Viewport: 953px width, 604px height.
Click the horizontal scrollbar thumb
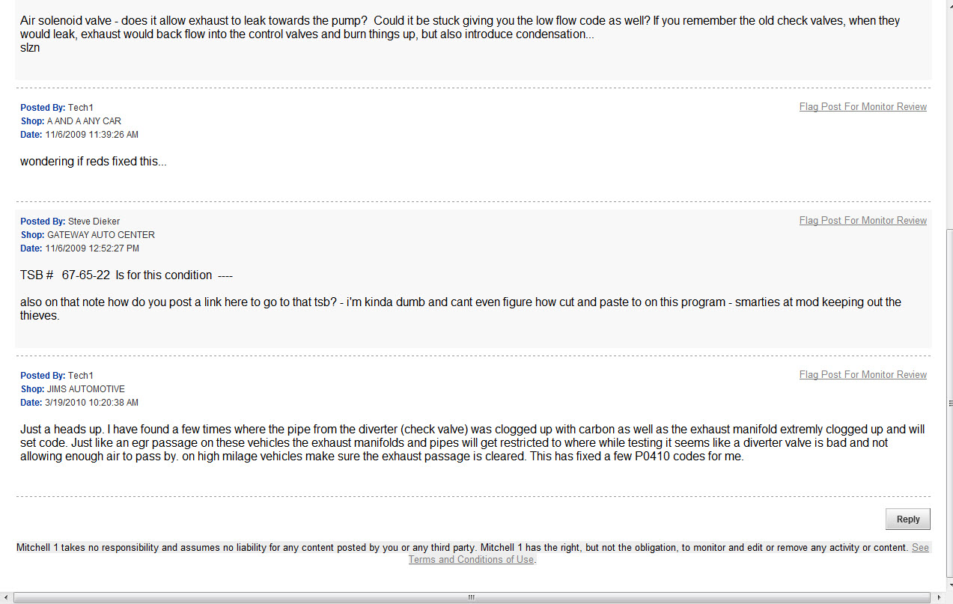tap(472, 597)
